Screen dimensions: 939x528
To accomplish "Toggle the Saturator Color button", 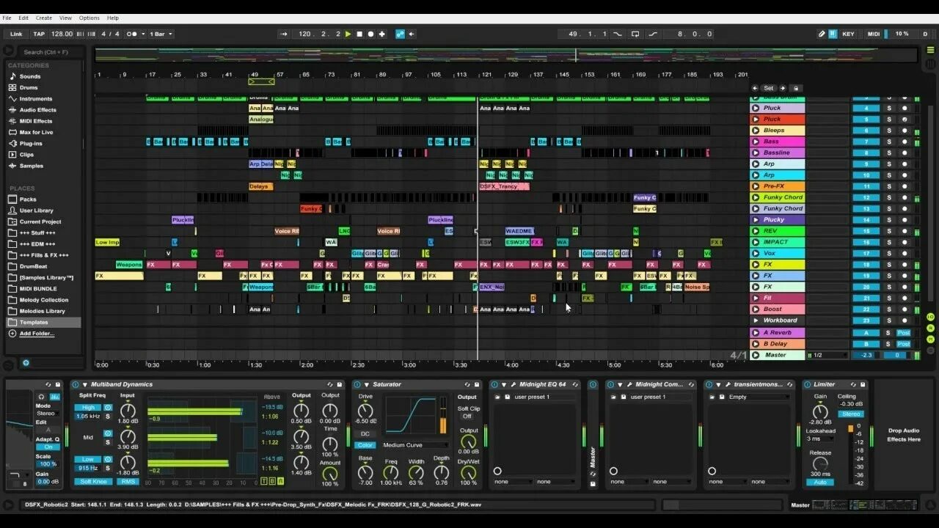I will tap(365, 445).
